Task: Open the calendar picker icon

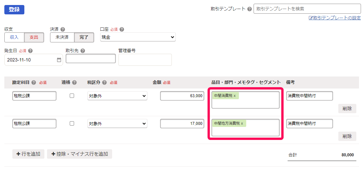Action: tap(59, 60)
